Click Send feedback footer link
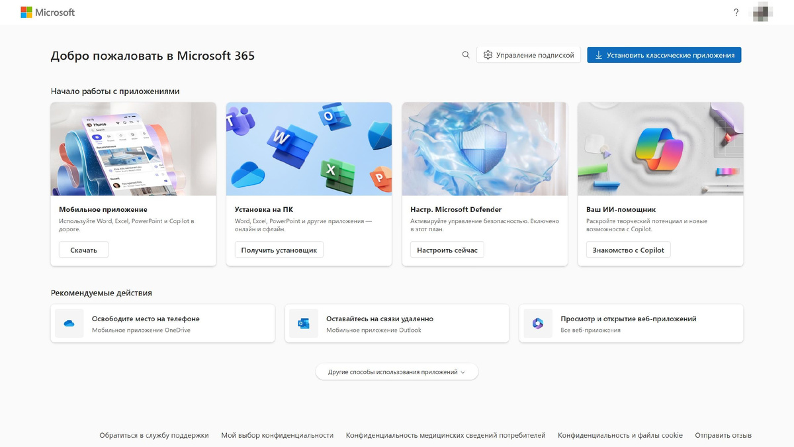This screenshot has width=794, height=447. [x=723, y=435]
